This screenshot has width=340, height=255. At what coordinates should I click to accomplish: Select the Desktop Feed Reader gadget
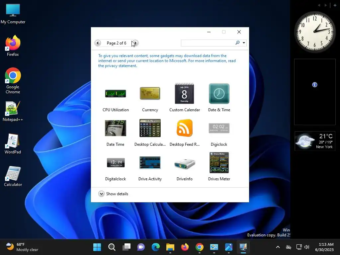(x=185, y=132)
